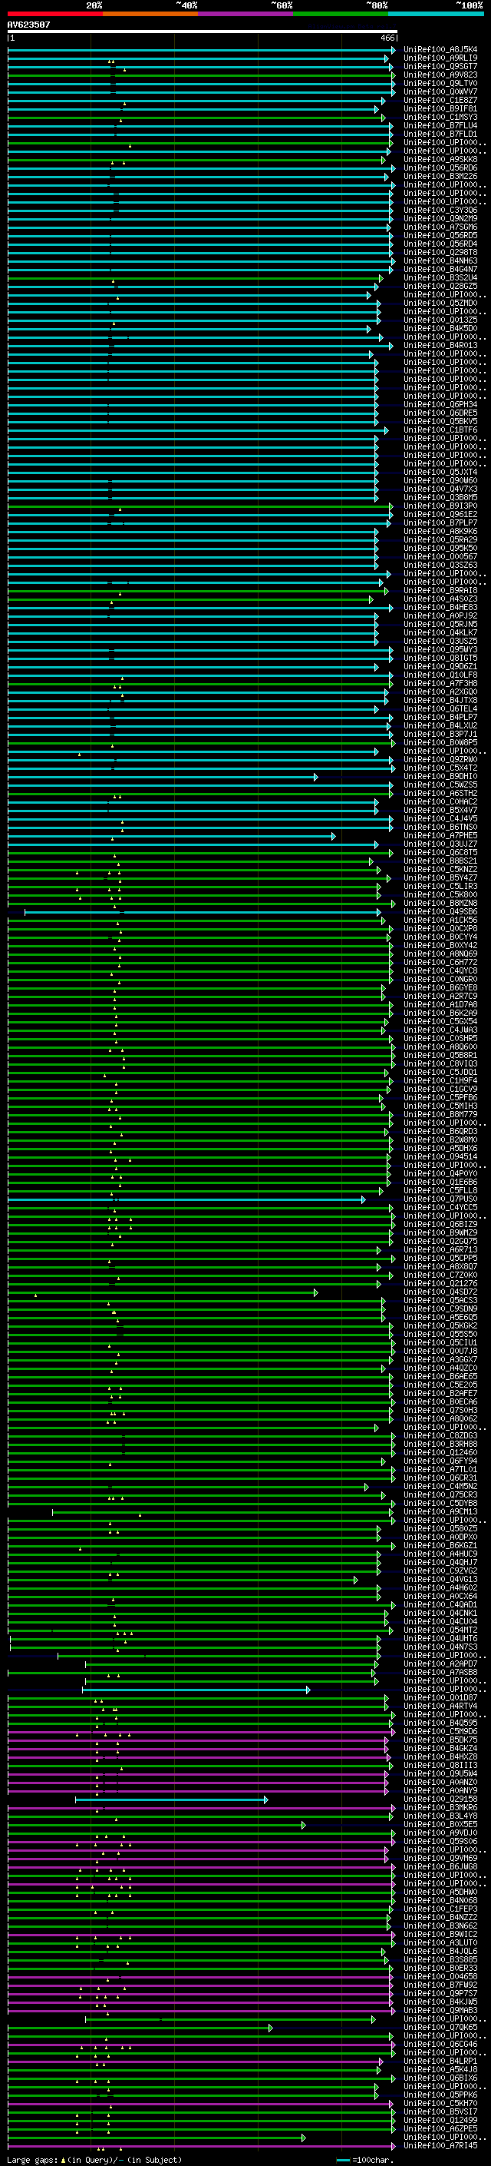
Task: Select hit UniRef100_Q29158
Action: [440, 1799]
